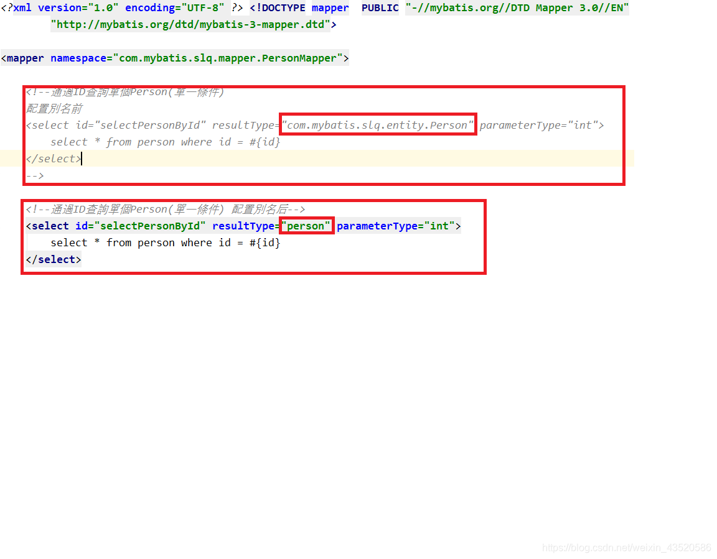Click the highlighted closing </select> tag in comment
717x559 pixels.
[x=54, y=159]
